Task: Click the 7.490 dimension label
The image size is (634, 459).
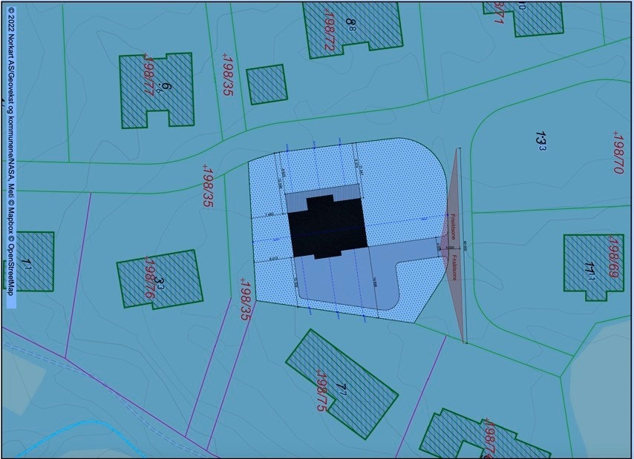Action: [x=269, y=215]
